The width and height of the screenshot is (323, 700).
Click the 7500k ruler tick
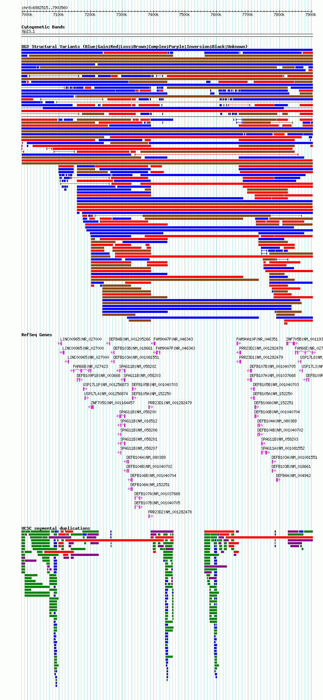(x=184, y=15)
